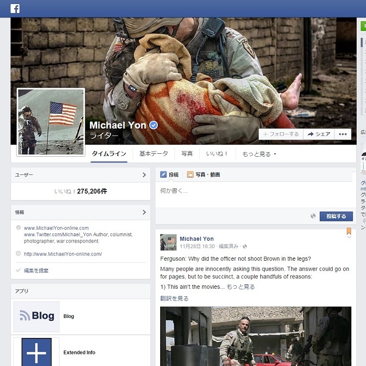Click the 何か書く text input field

(x=254, y=191)
